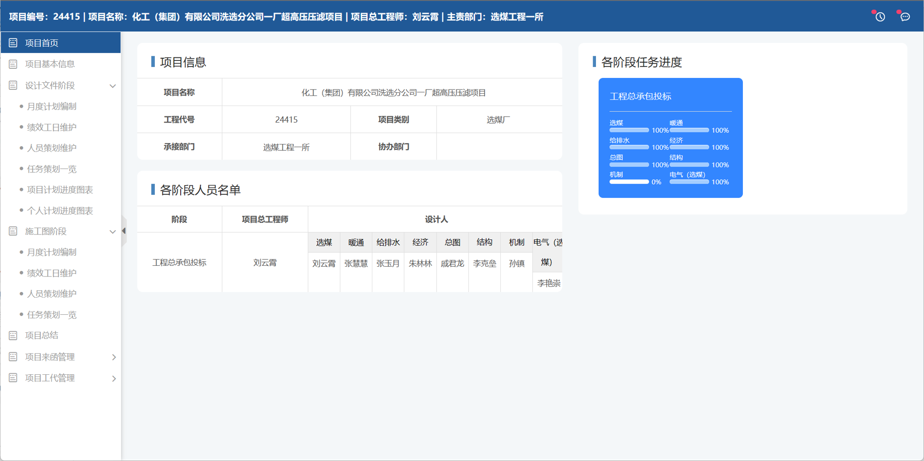Viewport: 924px width, 461px height.
Task: Collapse the 施工图阶段 chevron
Action: click(113, 232)
